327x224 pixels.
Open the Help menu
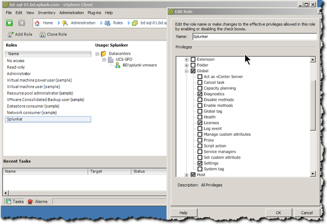point(109,12)
